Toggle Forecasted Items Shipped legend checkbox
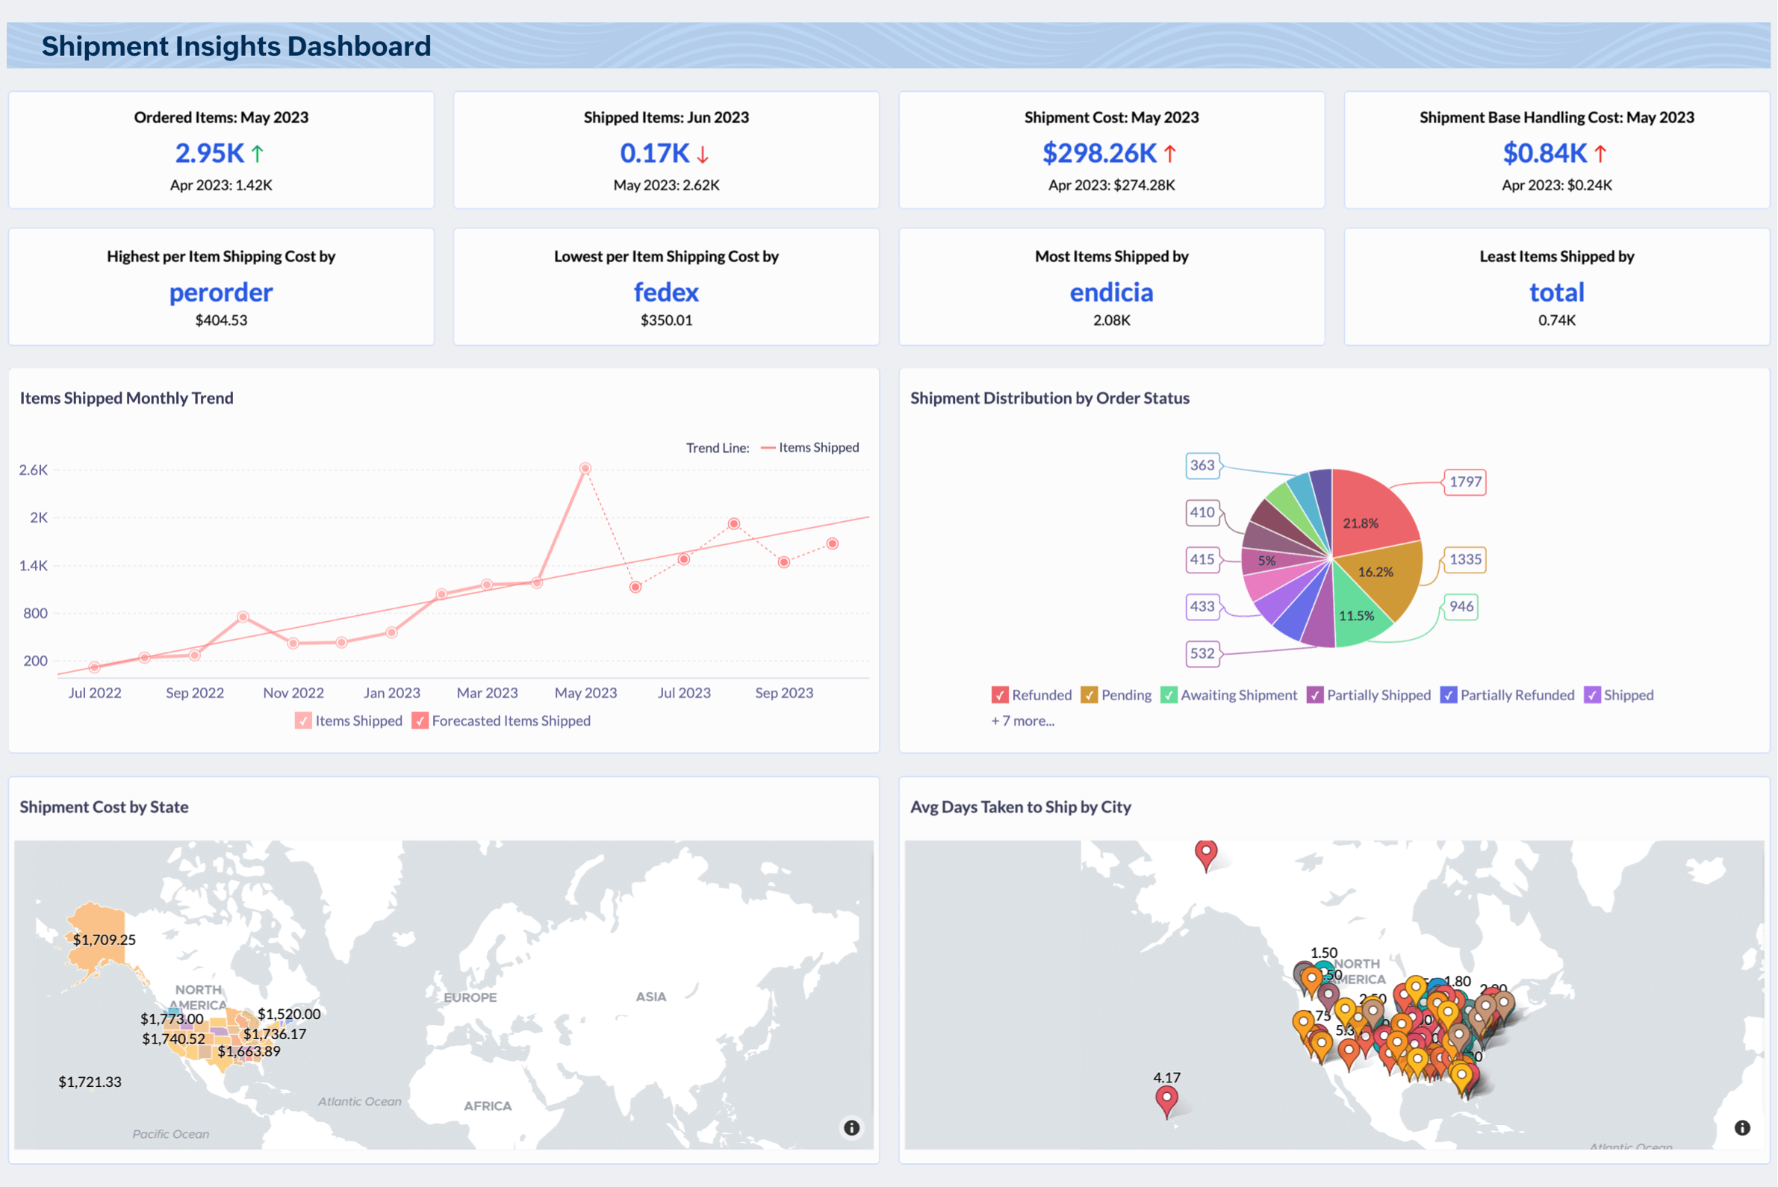Image resolution: width=1778 pixels, height=1187 pixels. (420, 720)
